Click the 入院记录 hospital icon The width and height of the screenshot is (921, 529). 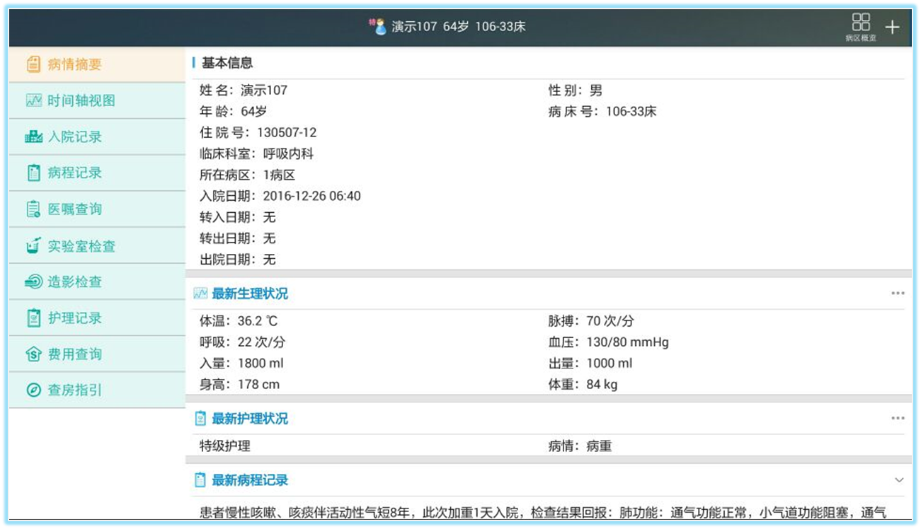(x=33, y=136)
